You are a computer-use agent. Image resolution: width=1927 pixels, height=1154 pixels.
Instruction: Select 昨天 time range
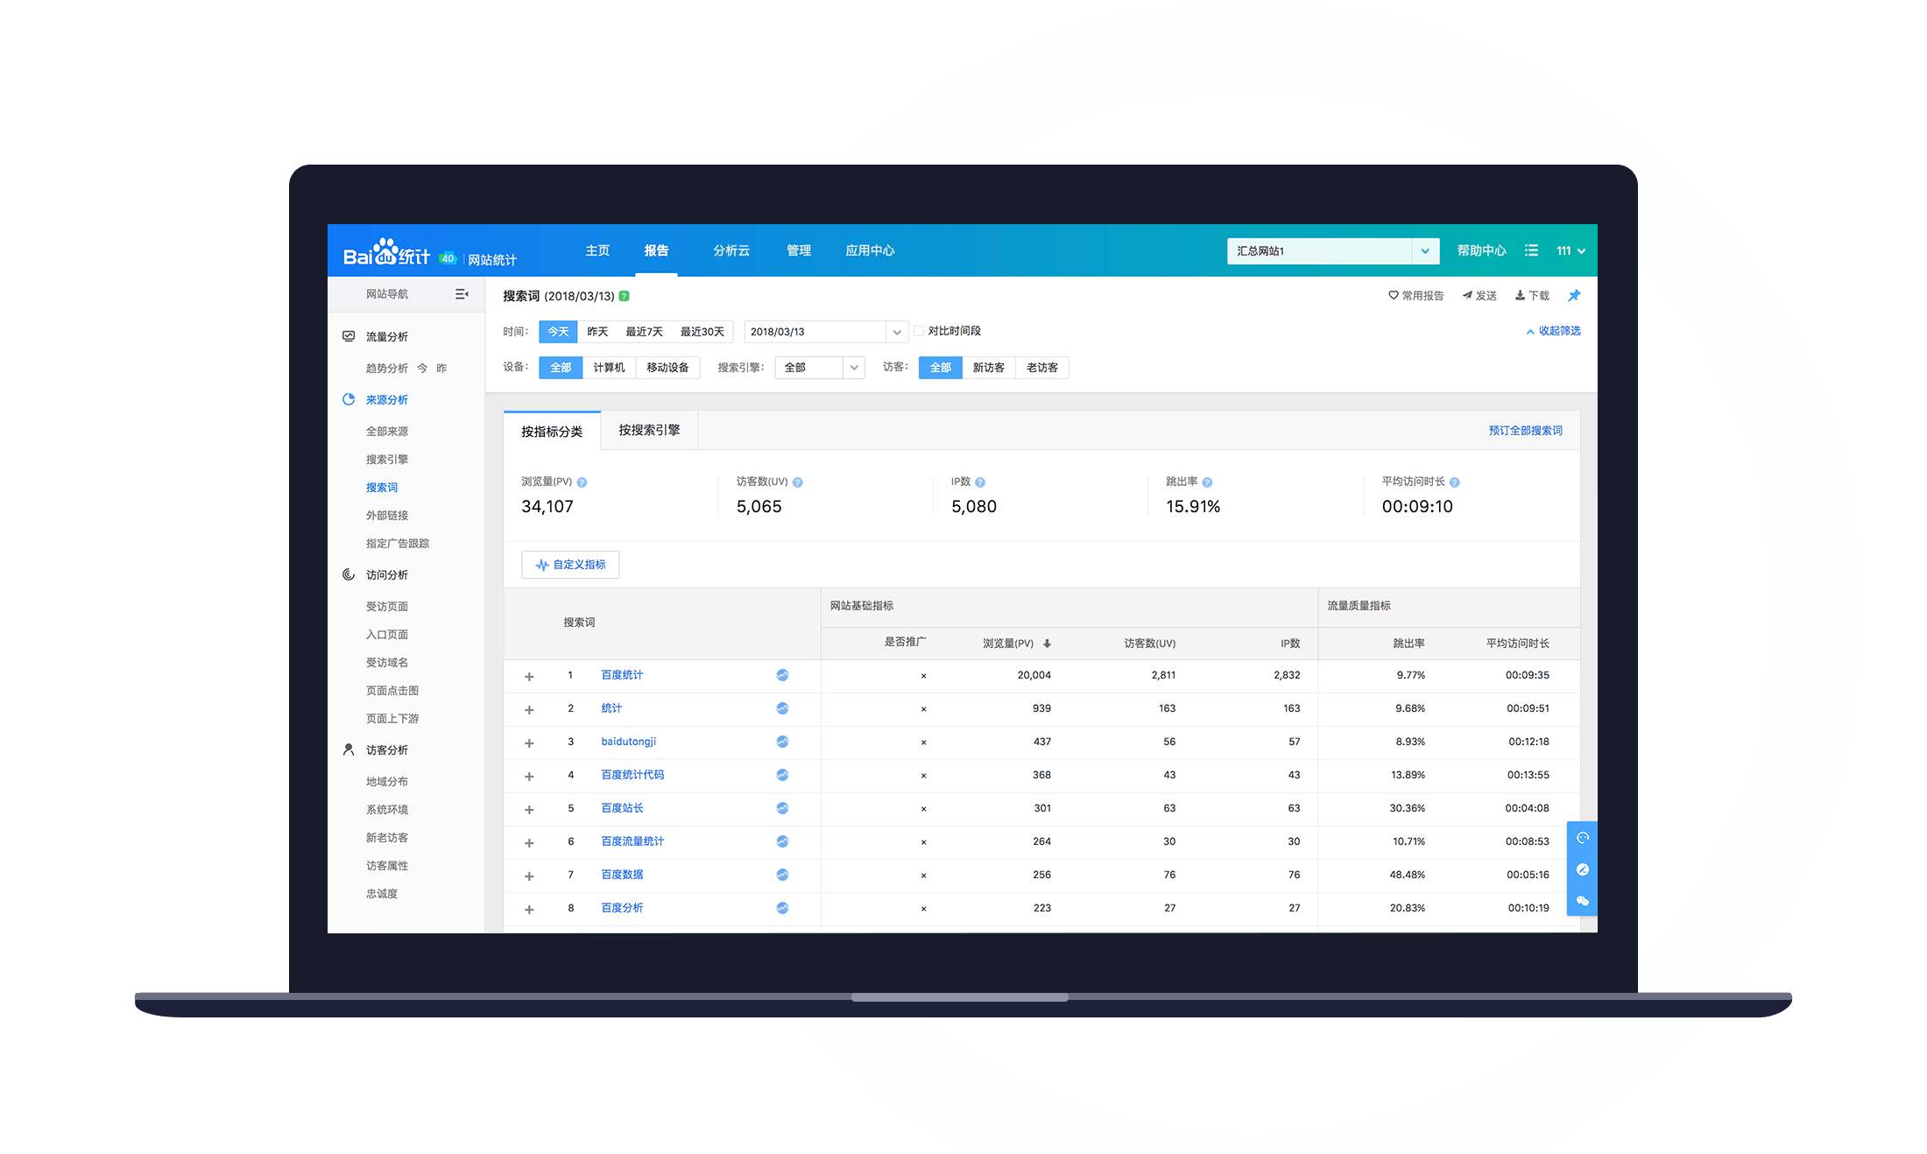597,332
